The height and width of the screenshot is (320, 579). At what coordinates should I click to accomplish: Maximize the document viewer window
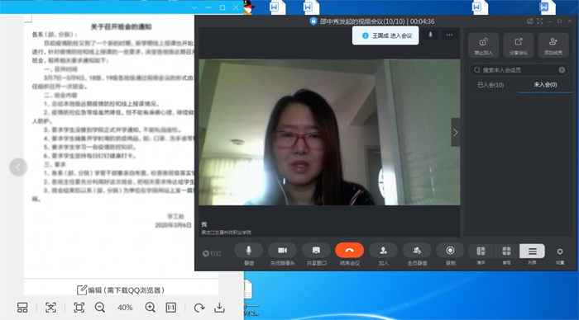coord(223,7)
